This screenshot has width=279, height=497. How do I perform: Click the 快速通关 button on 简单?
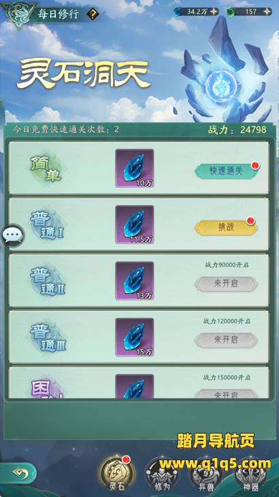tap(226, 171)
